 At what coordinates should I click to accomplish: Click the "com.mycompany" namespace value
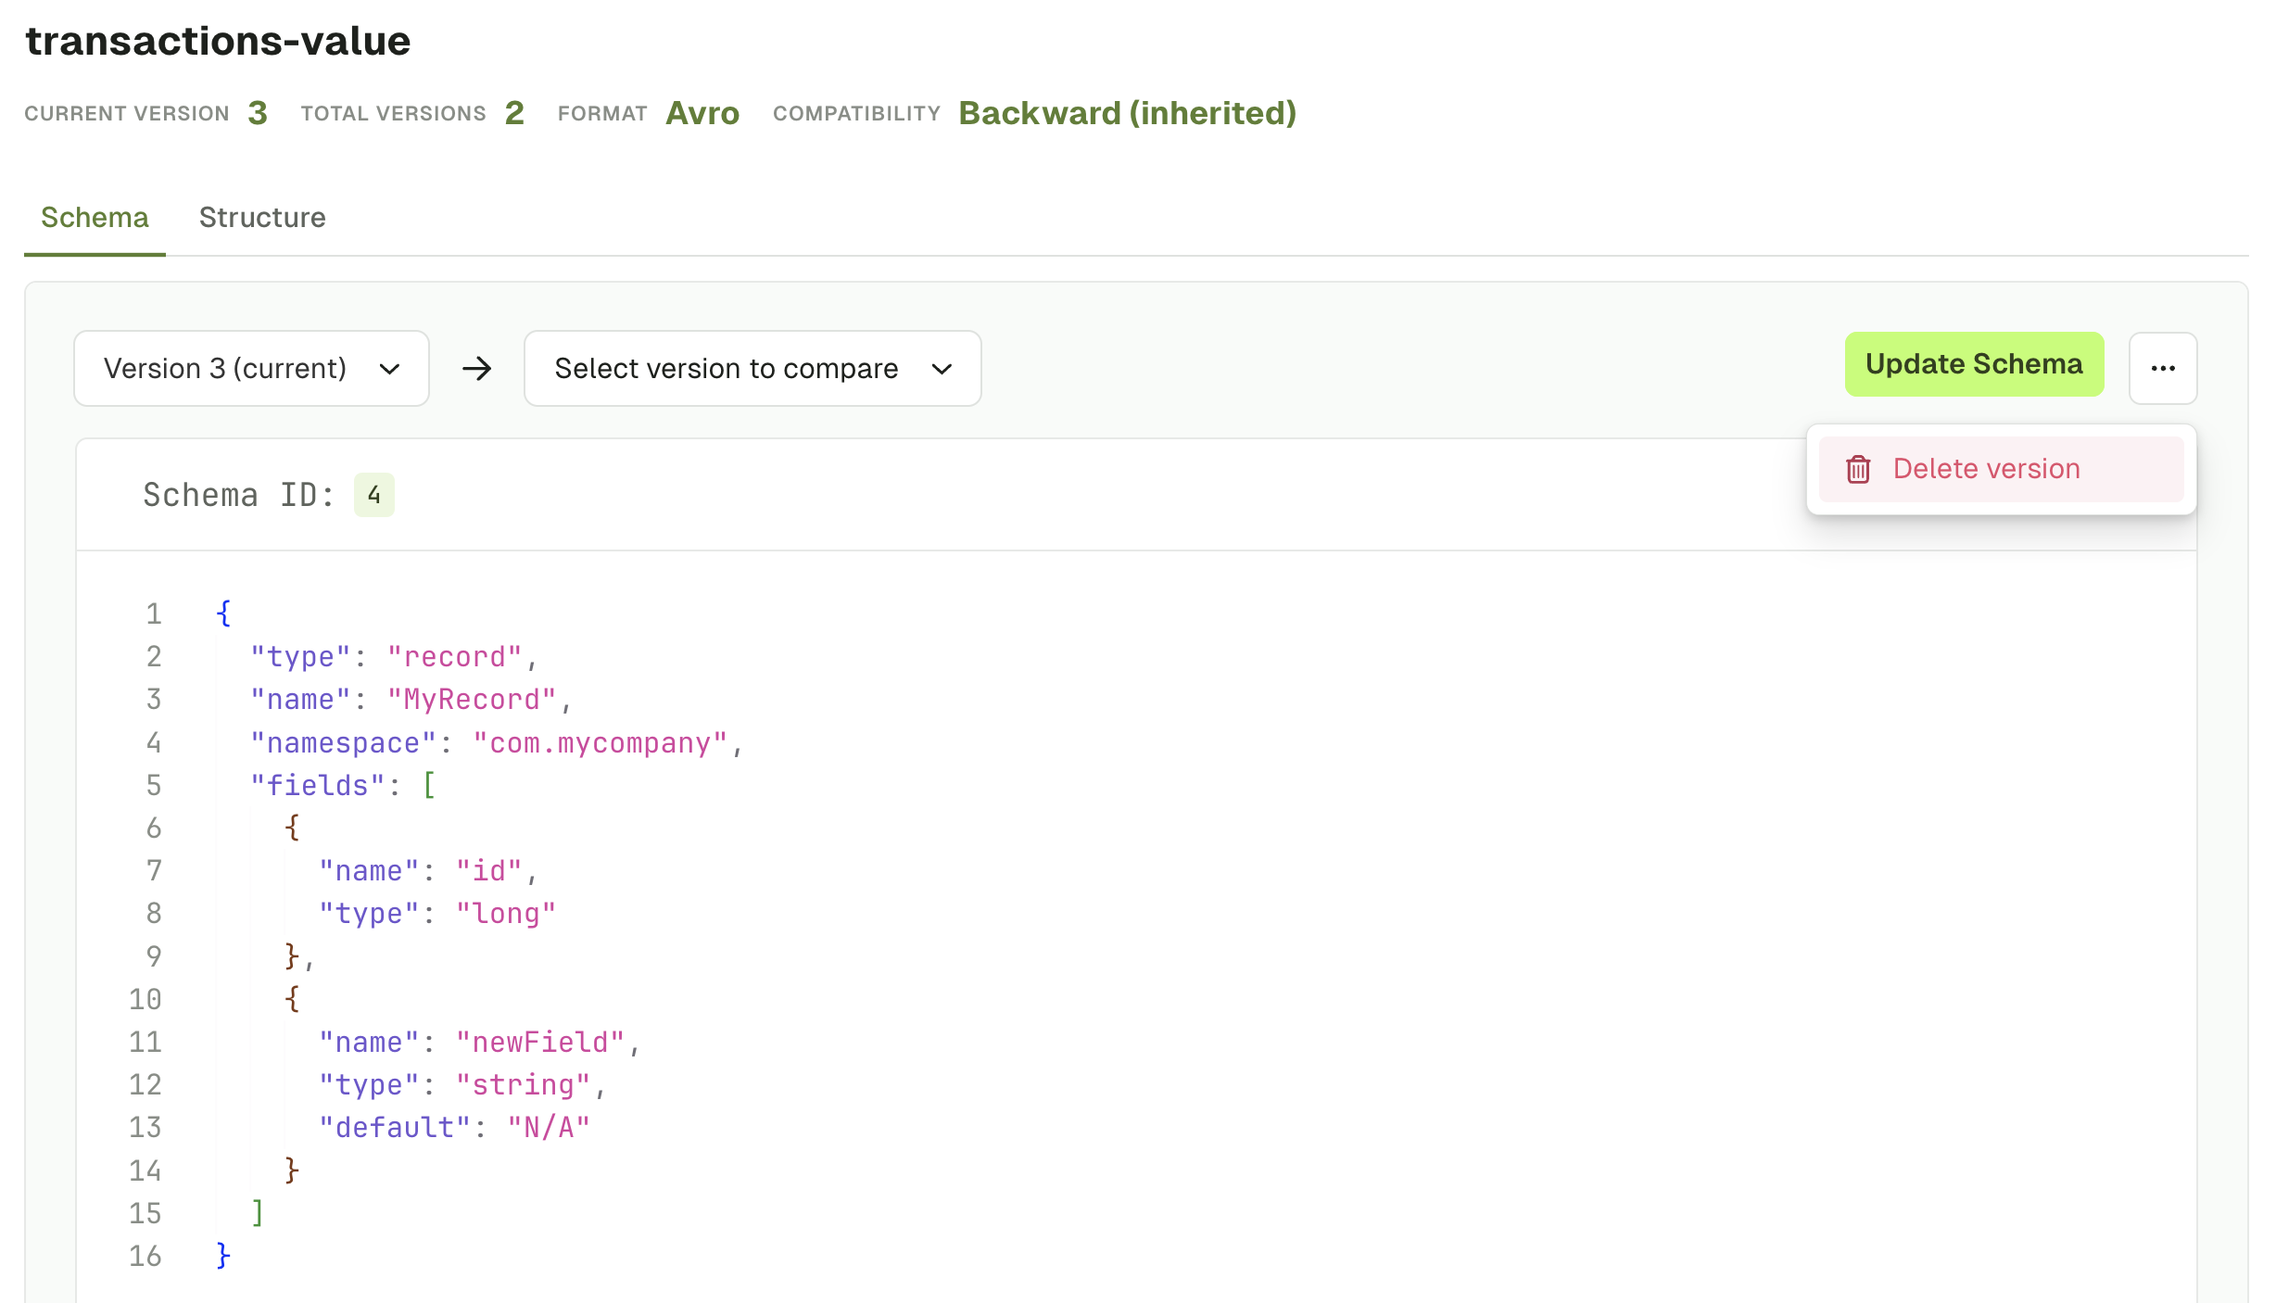(x=600, y=743)
